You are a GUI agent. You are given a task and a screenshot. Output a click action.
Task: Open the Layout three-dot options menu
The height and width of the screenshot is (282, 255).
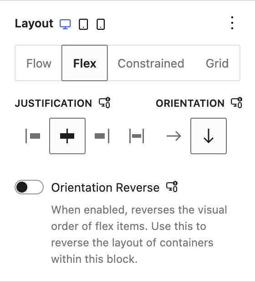(x=232, y=23)
